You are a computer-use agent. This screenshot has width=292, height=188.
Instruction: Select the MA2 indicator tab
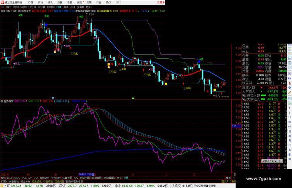pos(76,178)
